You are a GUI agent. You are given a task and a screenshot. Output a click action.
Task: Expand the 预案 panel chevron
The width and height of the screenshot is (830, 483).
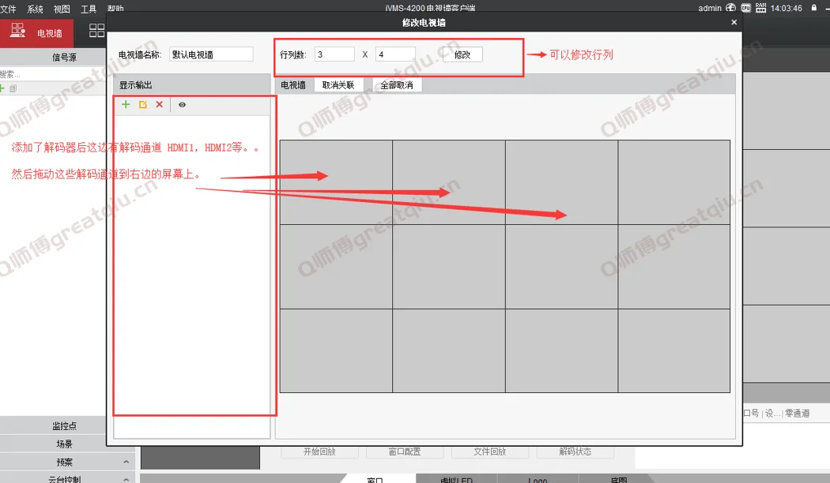[x=127, y=462]
